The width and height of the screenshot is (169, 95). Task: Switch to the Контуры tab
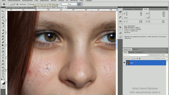(139, 52)
